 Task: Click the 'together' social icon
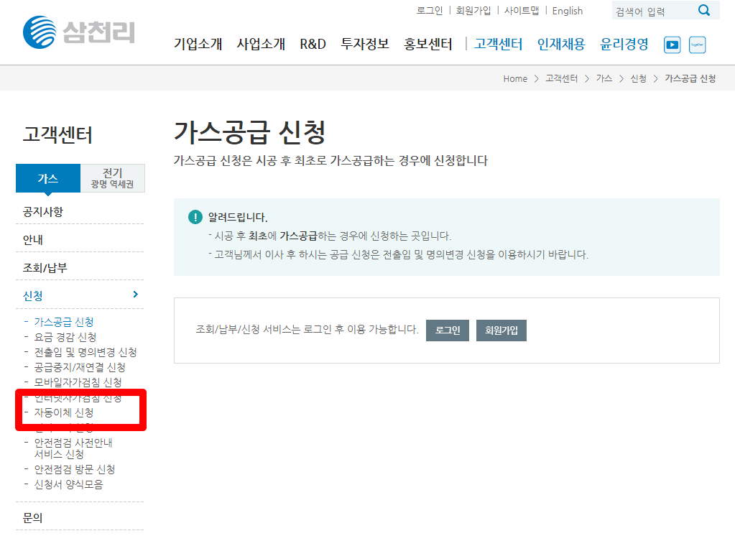696,45
